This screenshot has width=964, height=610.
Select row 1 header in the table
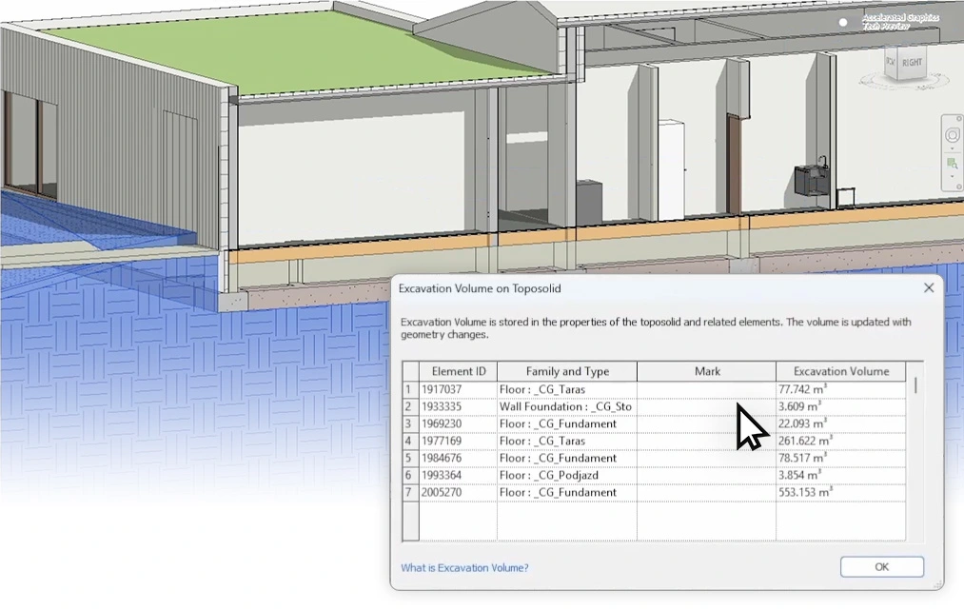point(410,389)
